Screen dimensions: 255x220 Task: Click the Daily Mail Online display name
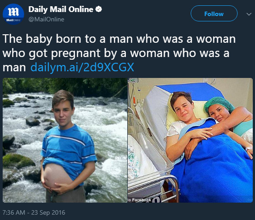tap(61, 9)
